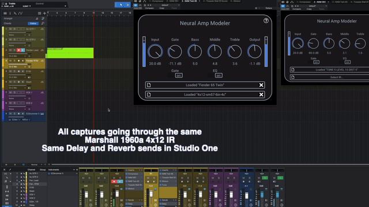
Task: Open input dropdown on VOX 1 track
Action: pyautogui.click(x=17, y=98)
